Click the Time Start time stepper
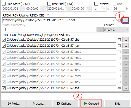This screenshot has width=131, height=108. 44,9
